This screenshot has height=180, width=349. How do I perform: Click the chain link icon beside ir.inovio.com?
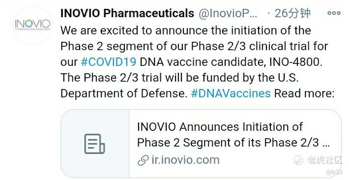[x=143, y=160]
